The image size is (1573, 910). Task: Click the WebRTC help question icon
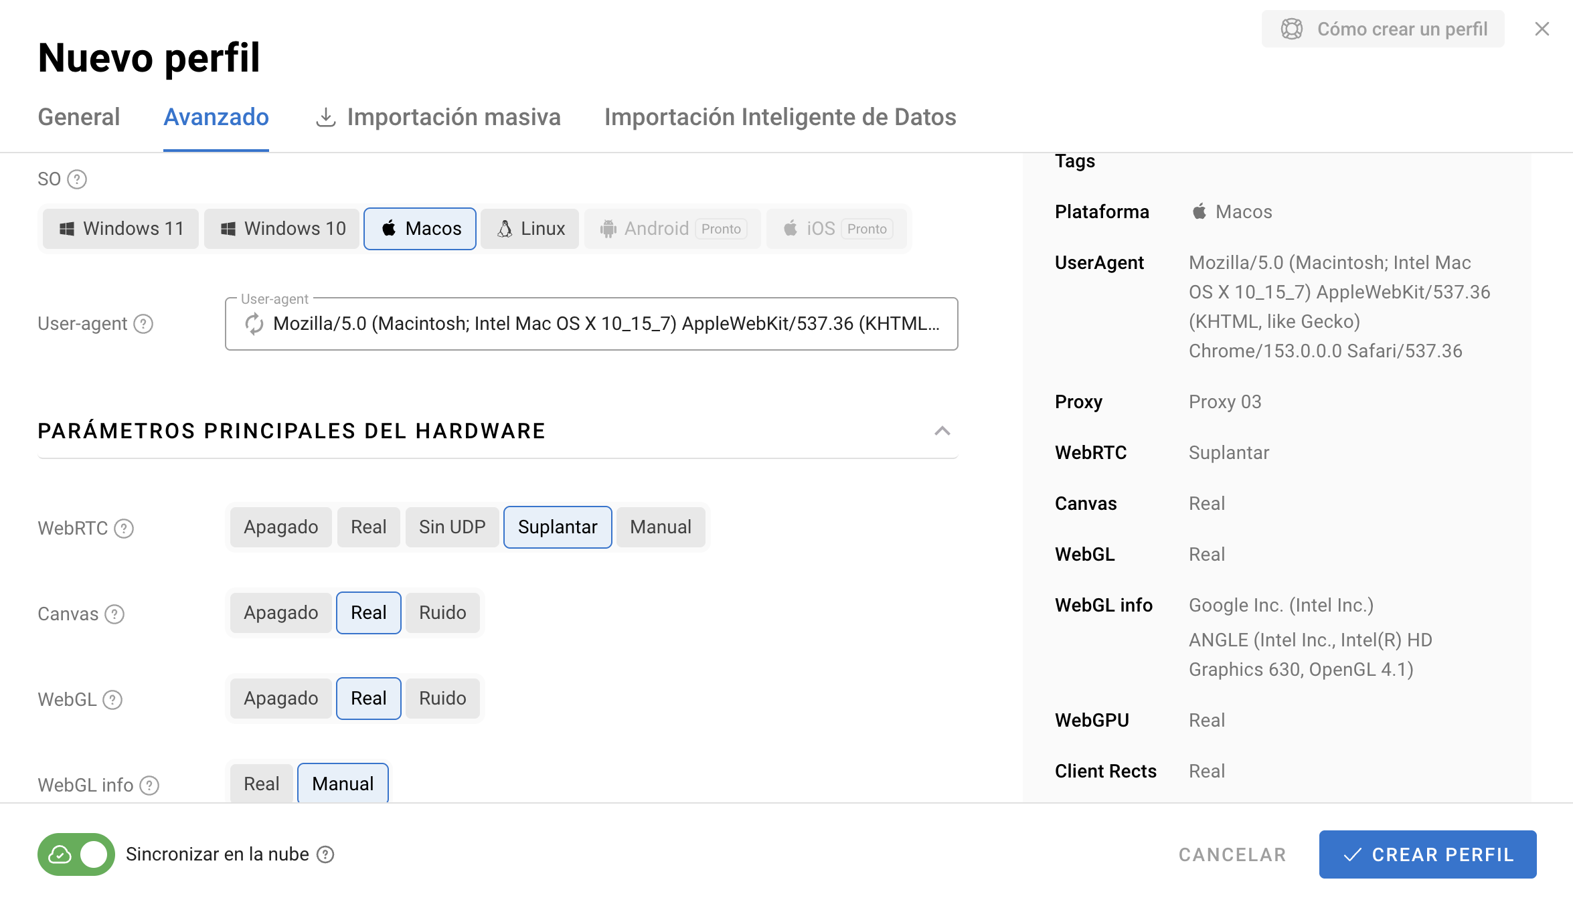pos(124,529)
